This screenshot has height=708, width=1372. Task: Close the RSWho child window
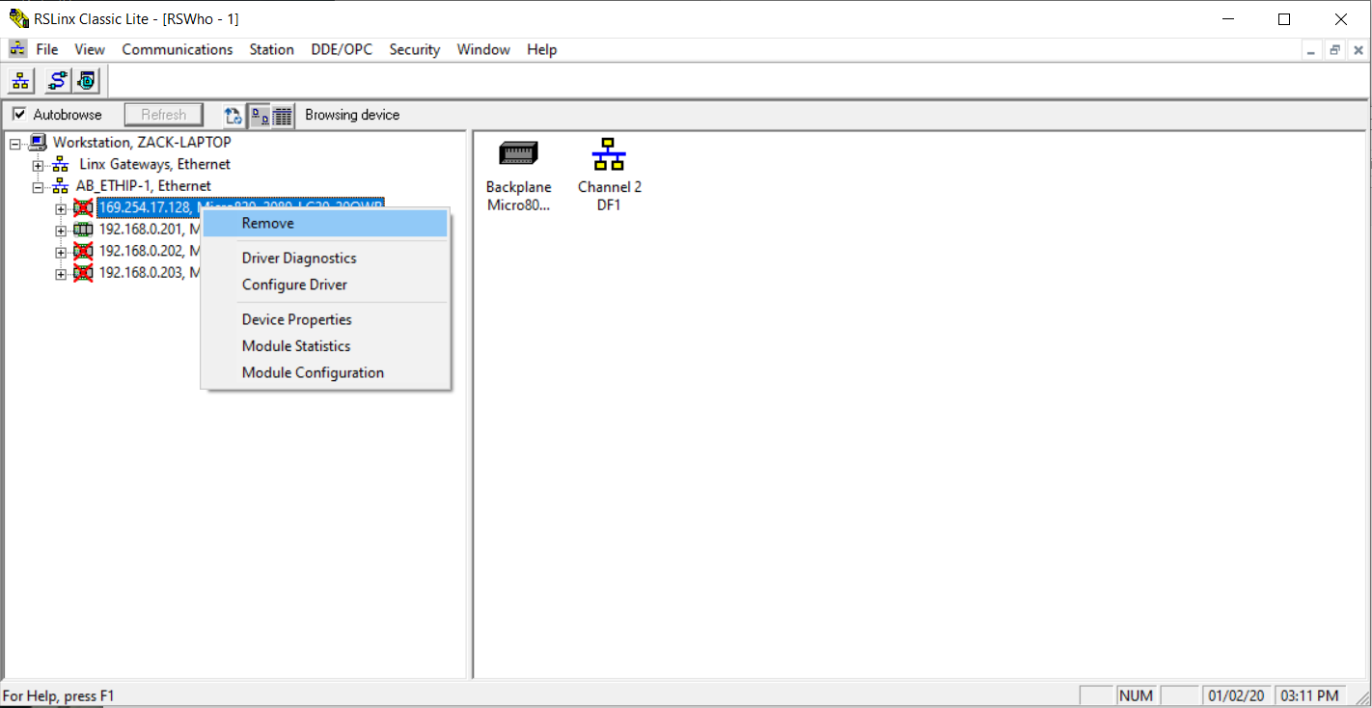1358,50
